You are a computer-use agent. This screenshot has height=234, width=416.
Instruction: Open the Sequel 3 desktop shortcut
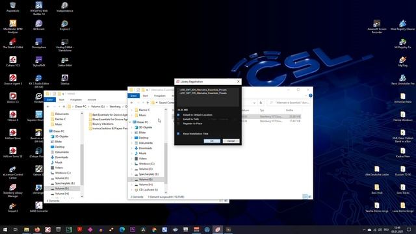[13, 207]
